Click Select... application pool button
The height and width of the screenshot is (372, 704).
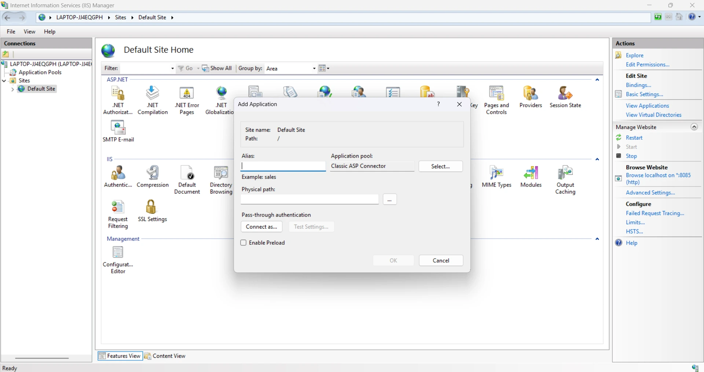click(440, 166)
